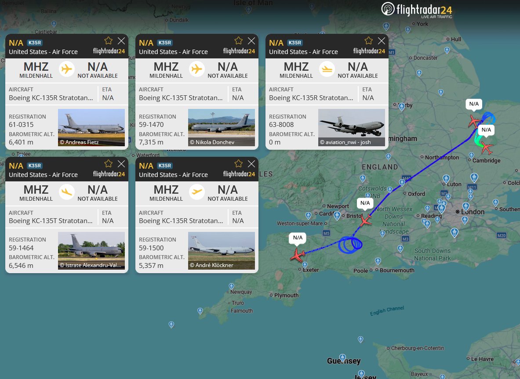
Task: Click MHZ Mildenhall origin on 63-8008 card
Action: tap(296, 70)
